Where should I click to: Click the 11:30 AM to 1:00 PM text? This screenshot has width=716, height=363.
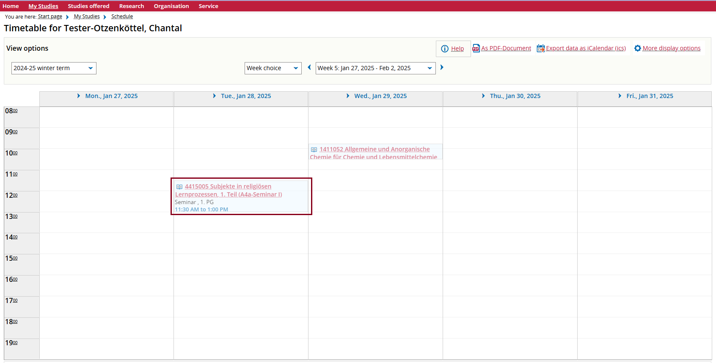[x=201, y=209]
